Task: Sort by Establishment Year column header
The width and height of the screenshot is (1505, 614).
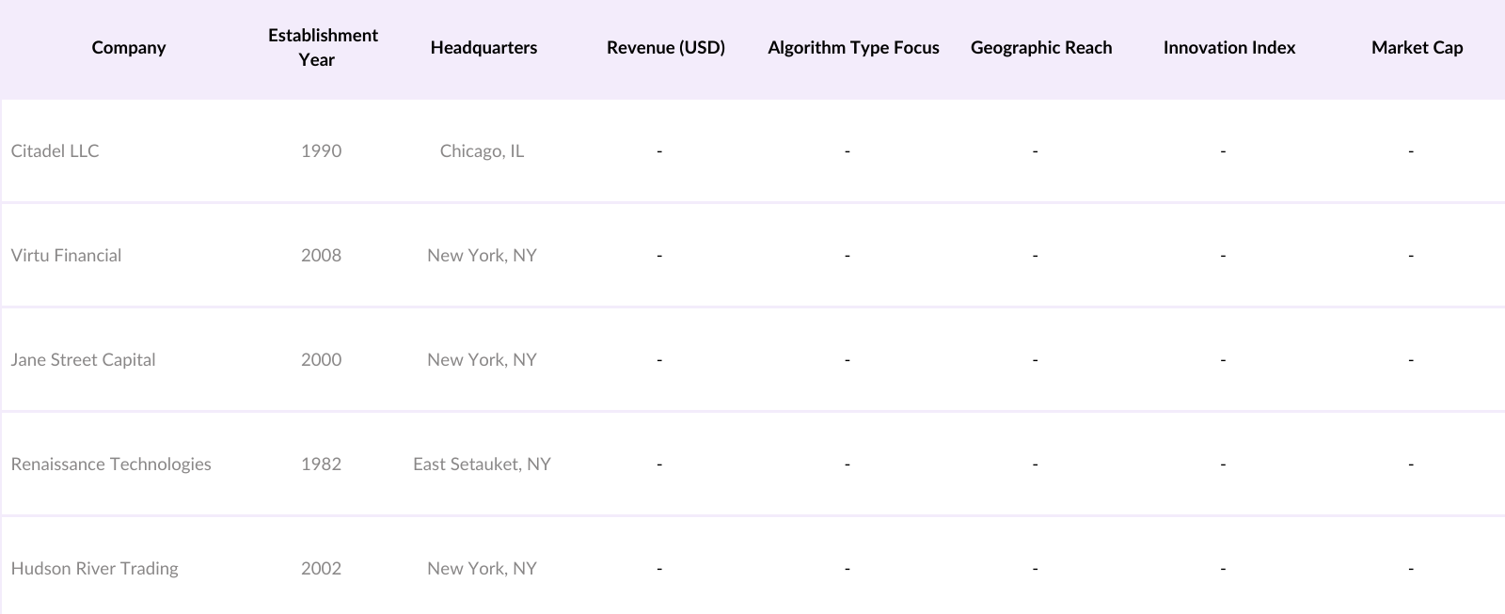Action: tap(323, 48)
